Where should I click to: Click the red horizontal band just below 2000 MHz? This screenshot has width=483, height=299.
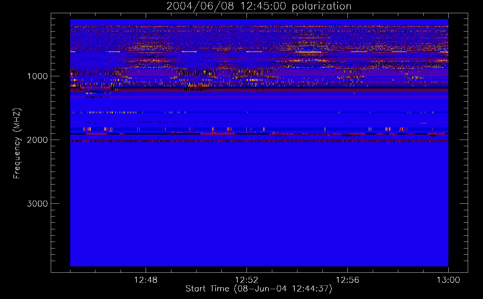259,141
